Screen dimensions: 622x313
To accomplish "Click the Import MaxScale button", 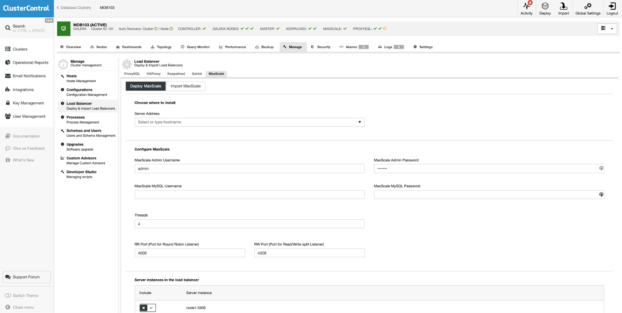I will pos(185,86).
